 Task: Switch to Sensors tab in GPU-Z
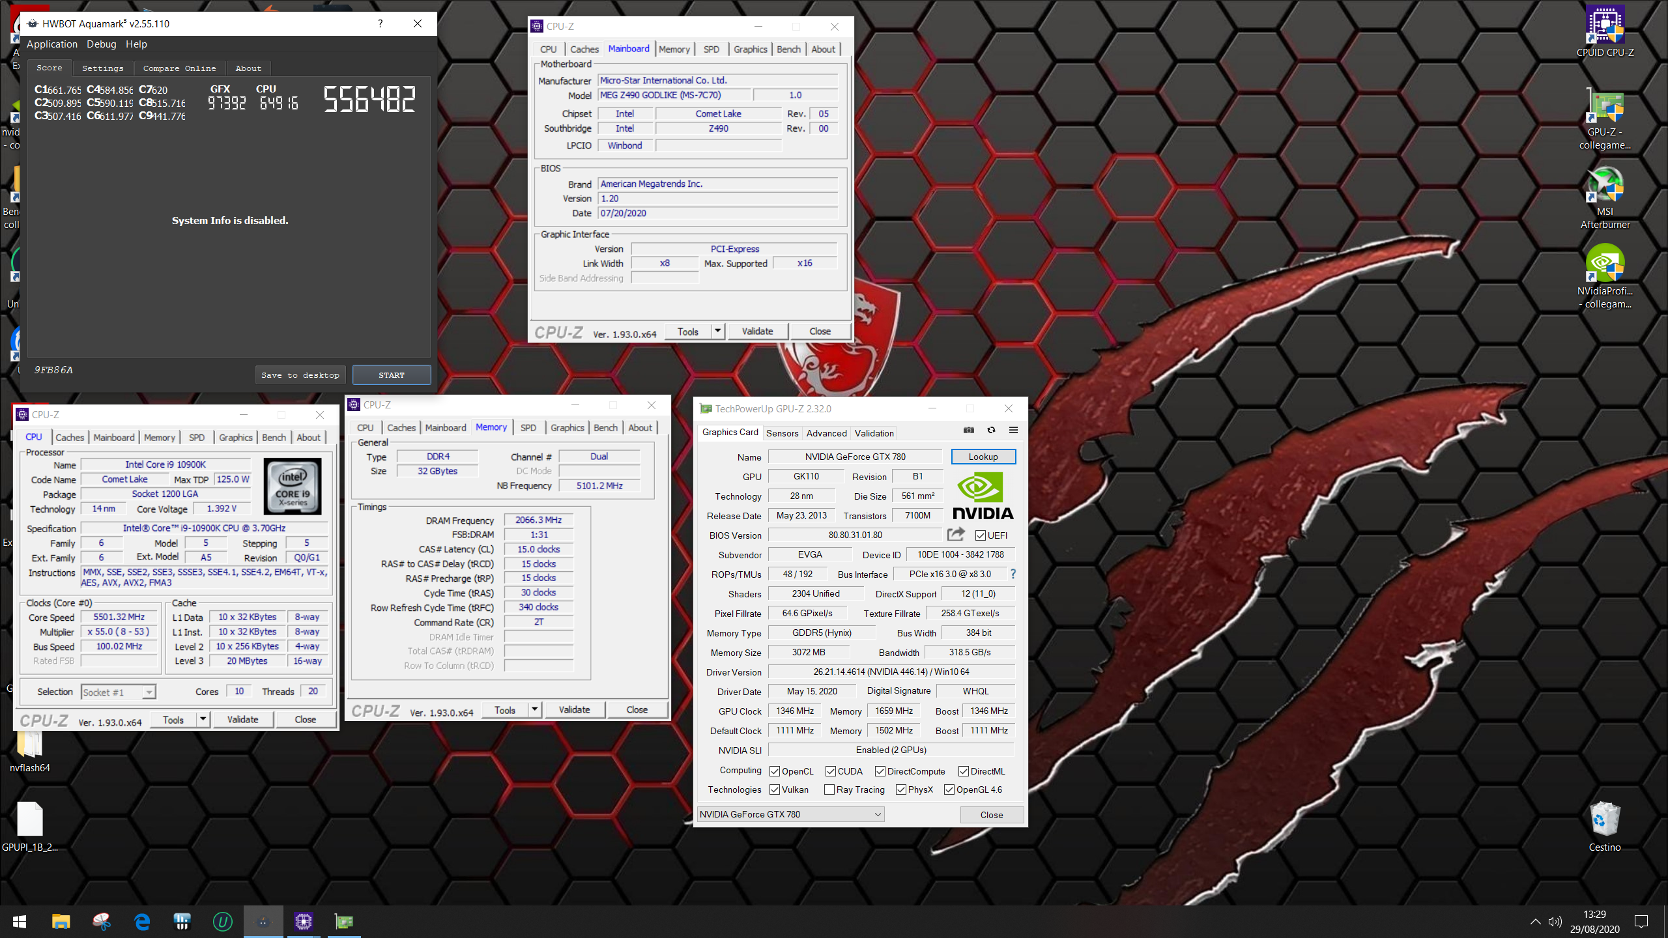pos(782,433)
